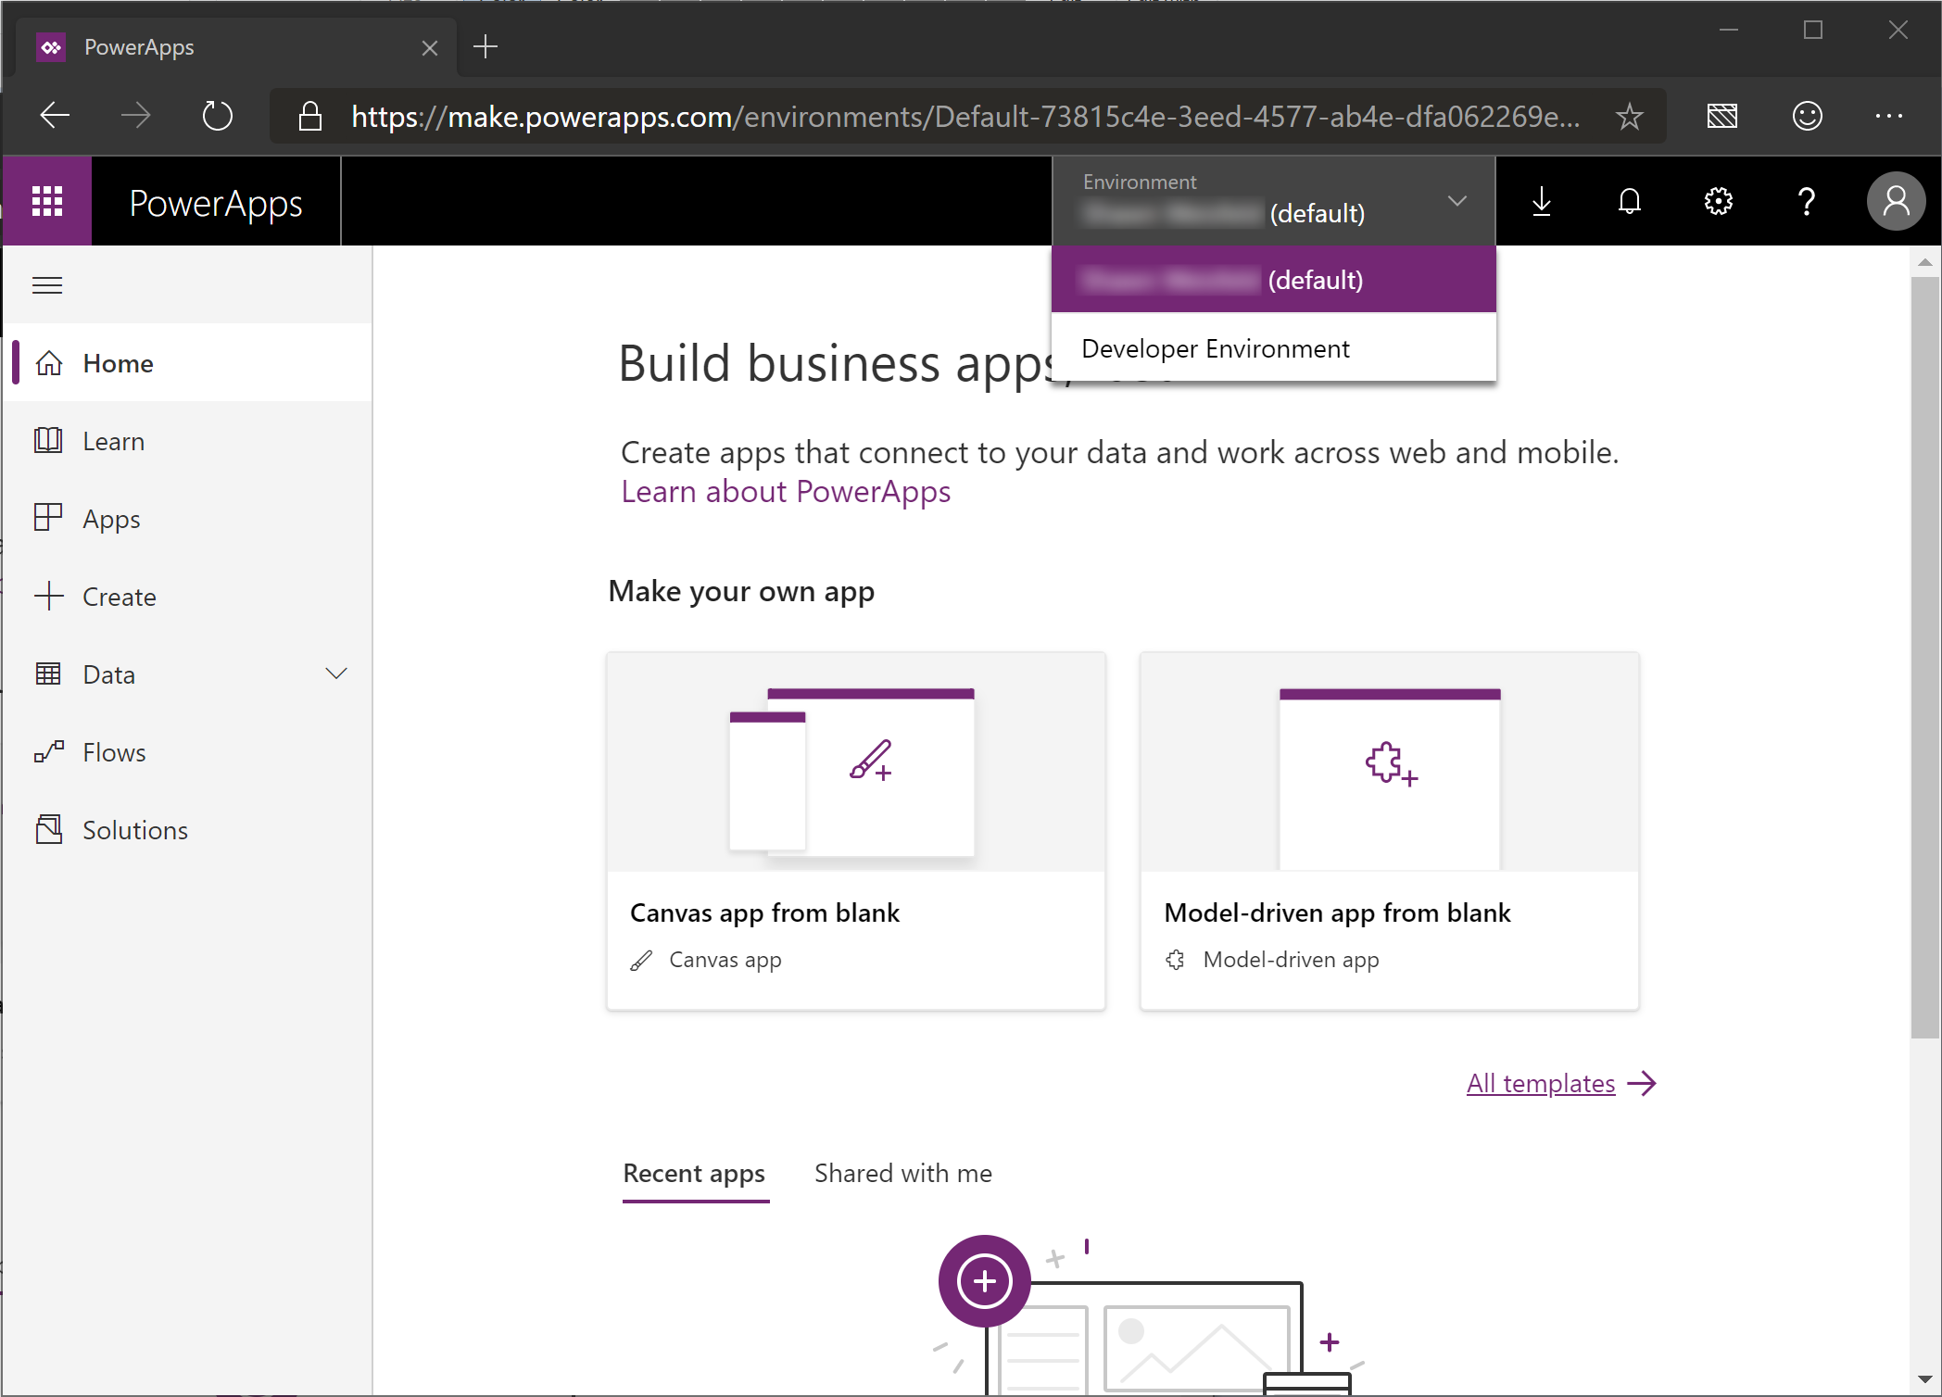Open the Apps section
The height and width of the screenshot is (1397, 1942).
pos(110,519)
